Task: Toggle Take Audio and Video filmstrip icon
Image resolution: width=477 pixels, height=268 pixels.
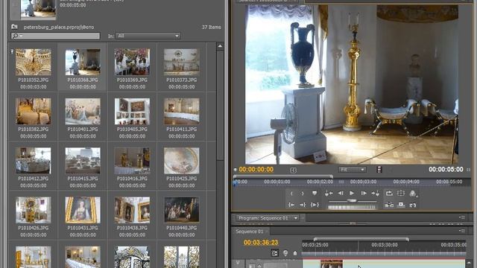Action: 379,170
